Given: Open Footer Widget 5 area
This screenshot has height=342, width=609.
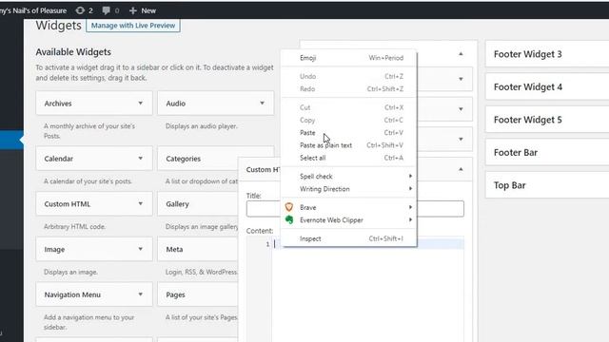Looking at the screenshot, I should [547, 120].
